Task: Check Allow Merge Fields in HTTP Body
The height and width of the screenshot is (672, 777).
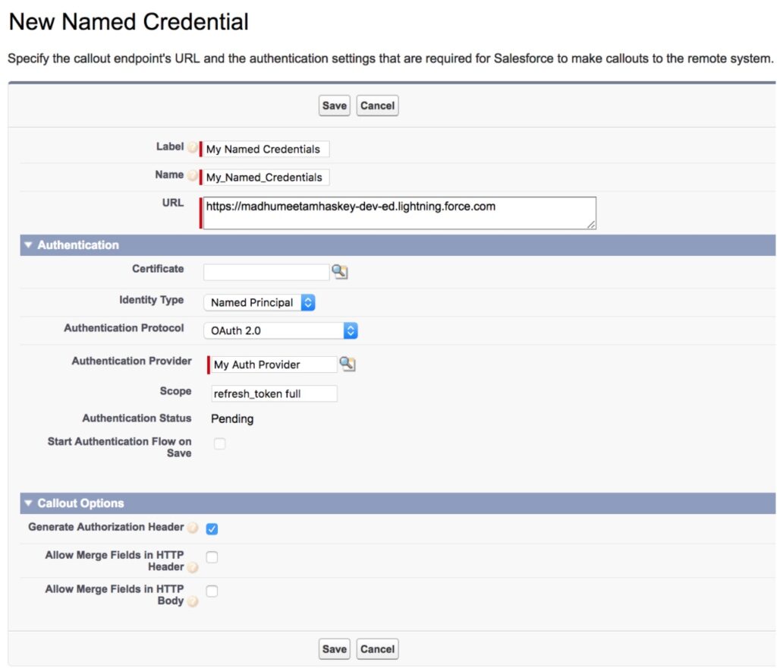Action: (x=212, y=590)
